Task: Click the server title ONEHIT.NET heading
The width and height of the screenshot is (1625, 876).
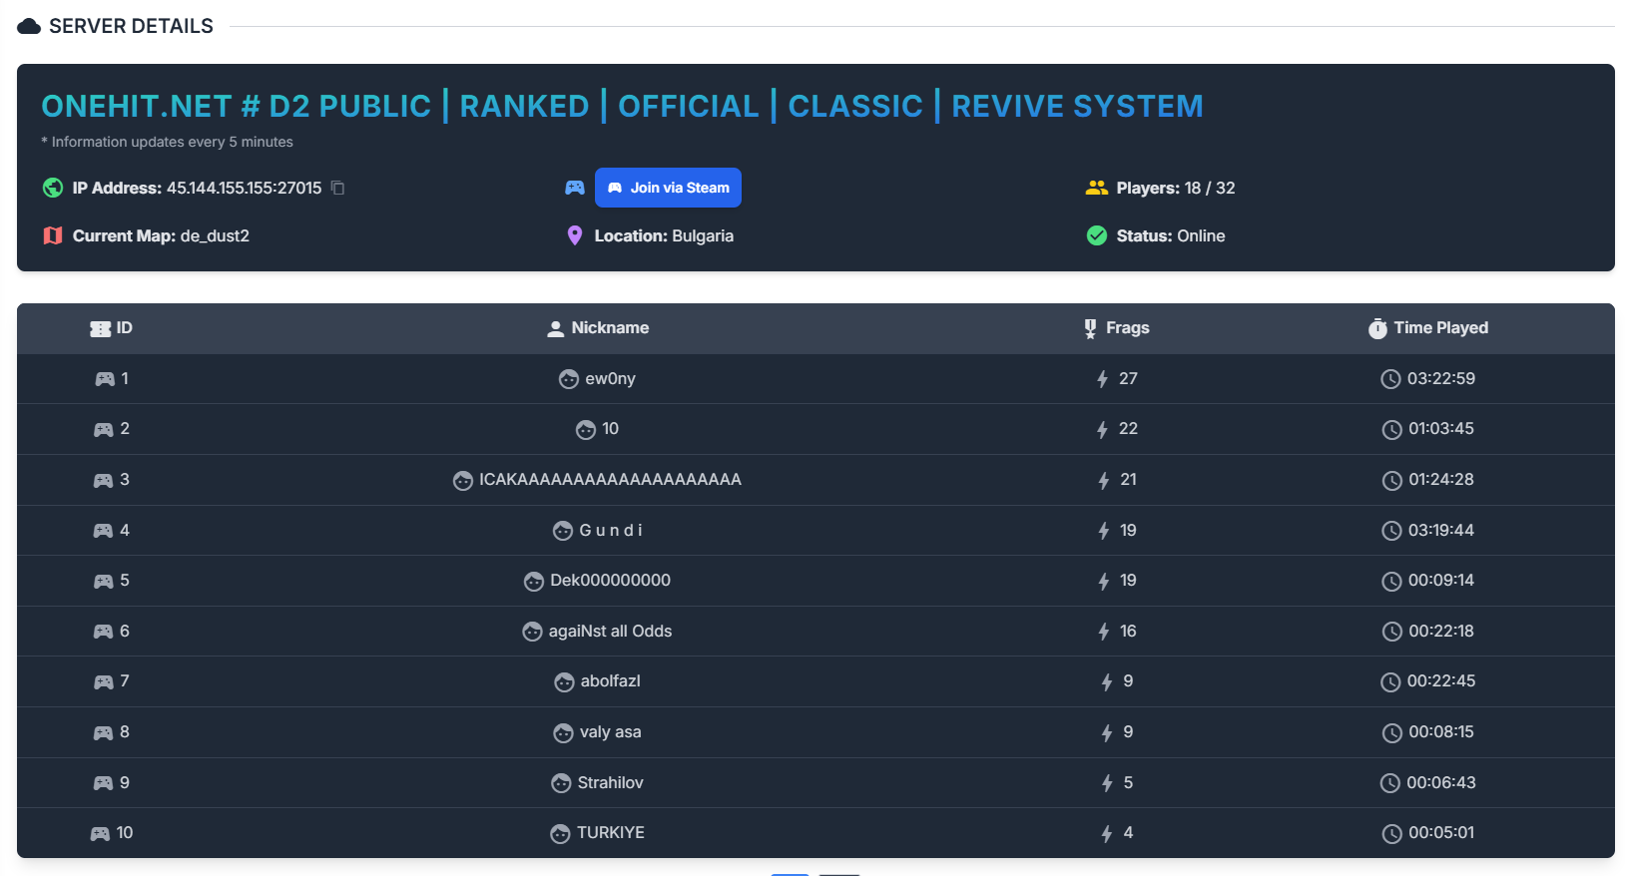Action: [x=622, y=106]
